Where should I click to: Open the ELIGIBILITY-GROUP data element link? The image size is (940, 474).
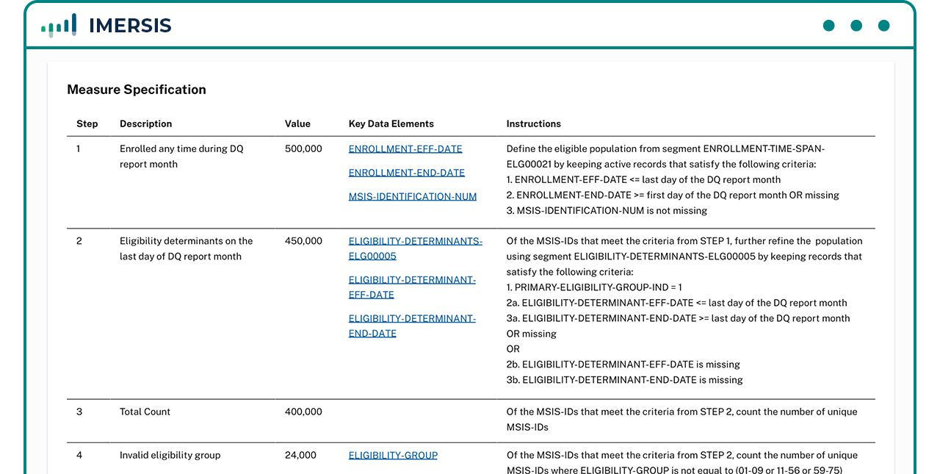(x=393, y=455)
